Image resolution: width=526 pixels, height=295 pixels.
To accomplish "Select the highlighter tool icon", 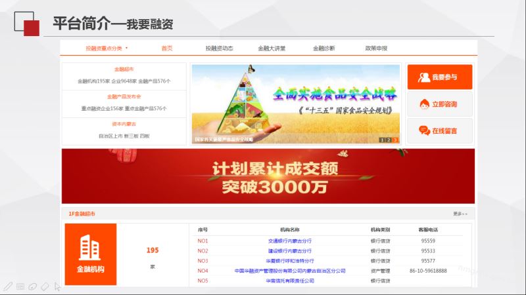I will 32,286.
